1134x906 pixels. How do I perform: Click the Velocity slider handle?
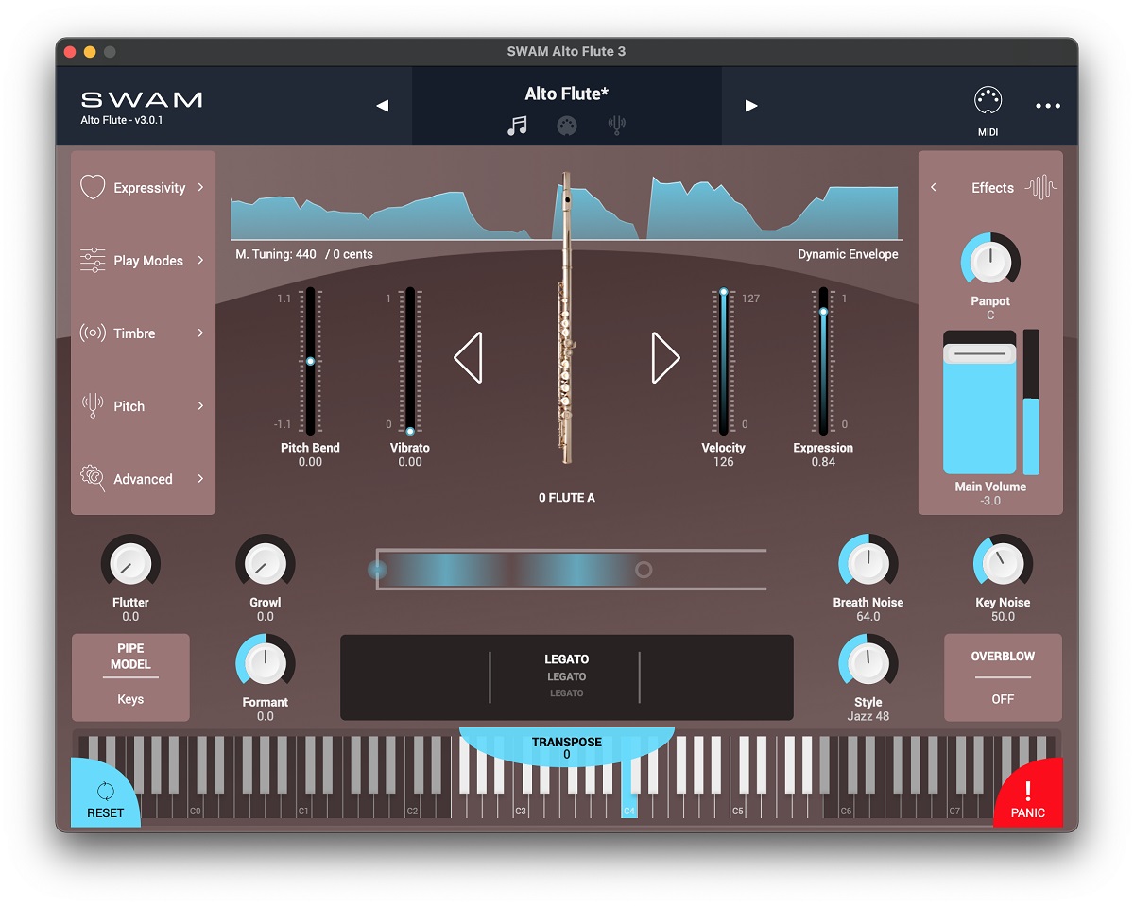coord(724,293)
